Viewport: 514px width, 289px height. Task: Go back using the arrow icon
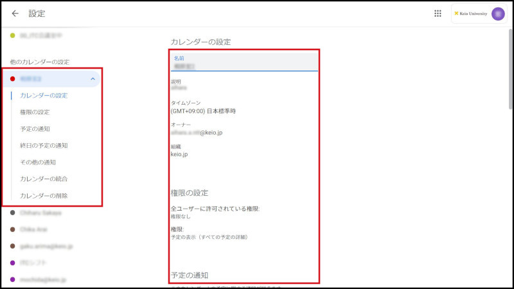pyautogui.click(x=15, y=13)
